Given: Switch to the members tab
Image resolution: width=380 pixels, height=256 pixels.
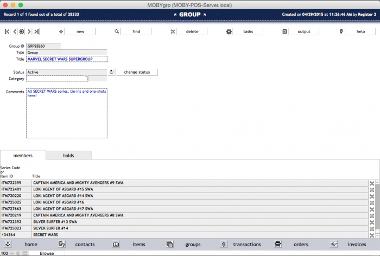Looking at the screenshot, I should [23, 156].
